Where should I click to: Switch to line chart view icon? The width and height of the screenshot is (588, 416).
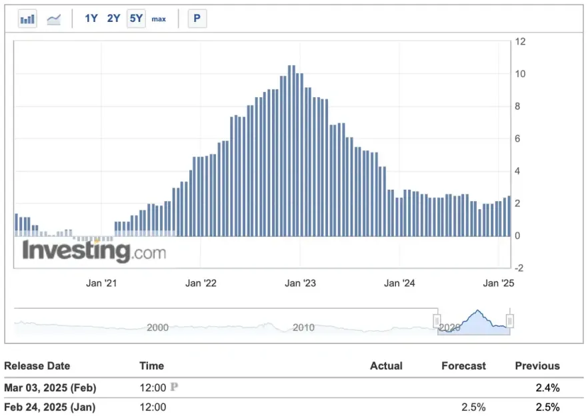coord(54,19)
